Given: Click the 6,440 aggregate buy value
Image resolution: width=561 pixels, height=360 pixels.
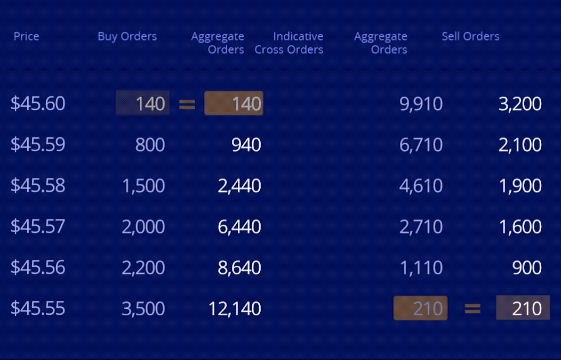Looking at the screenshot, I should [239, 226].
